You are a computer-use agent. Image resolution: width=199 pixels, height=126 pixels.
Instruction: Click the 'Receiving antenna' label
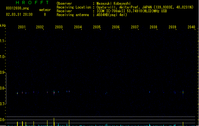point(73,15)
